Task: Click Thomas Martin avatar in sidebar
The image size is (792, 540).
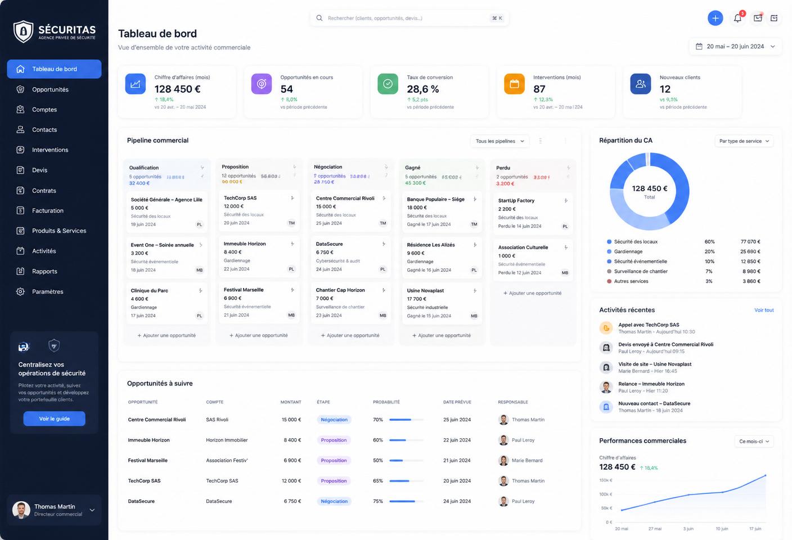Action: [21, 510]
